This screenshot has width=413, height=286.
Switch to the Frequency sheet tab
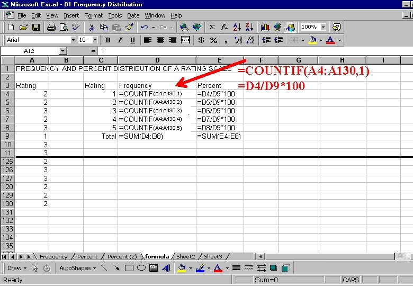(53, 256)
